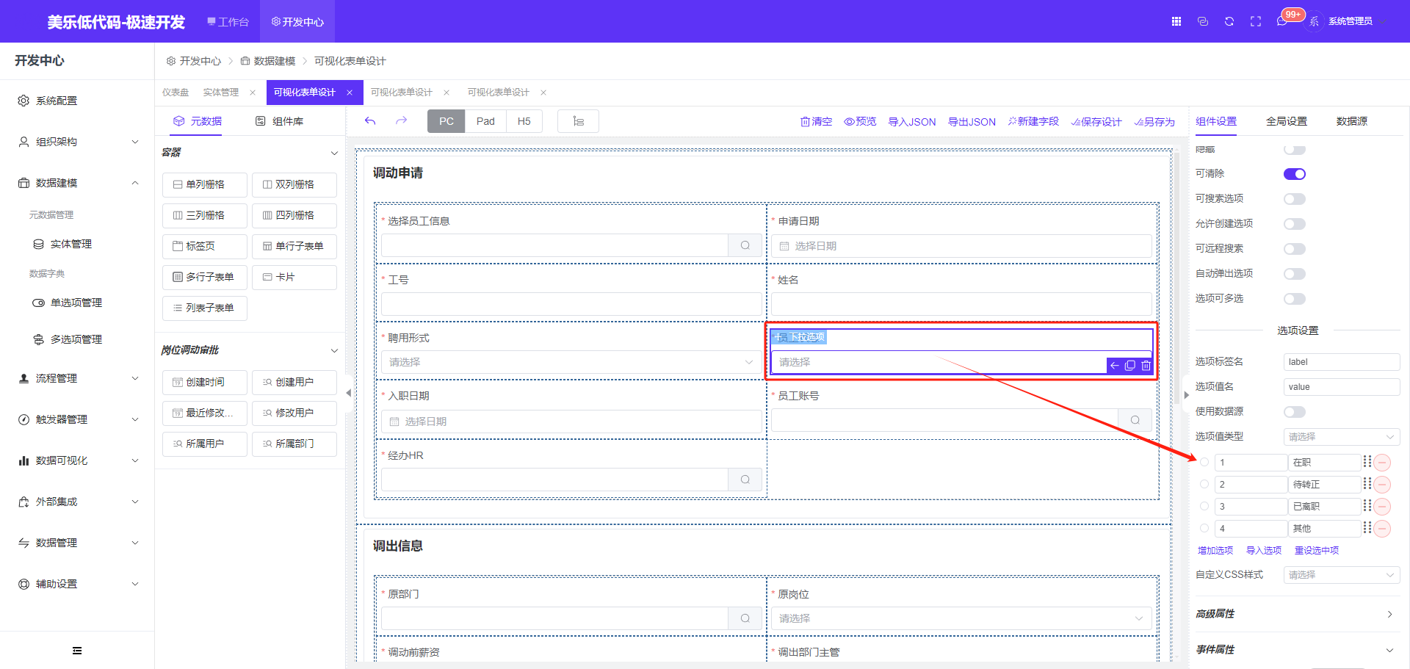Remove the 在职 option with minus button

click(x=1382, y=463)
